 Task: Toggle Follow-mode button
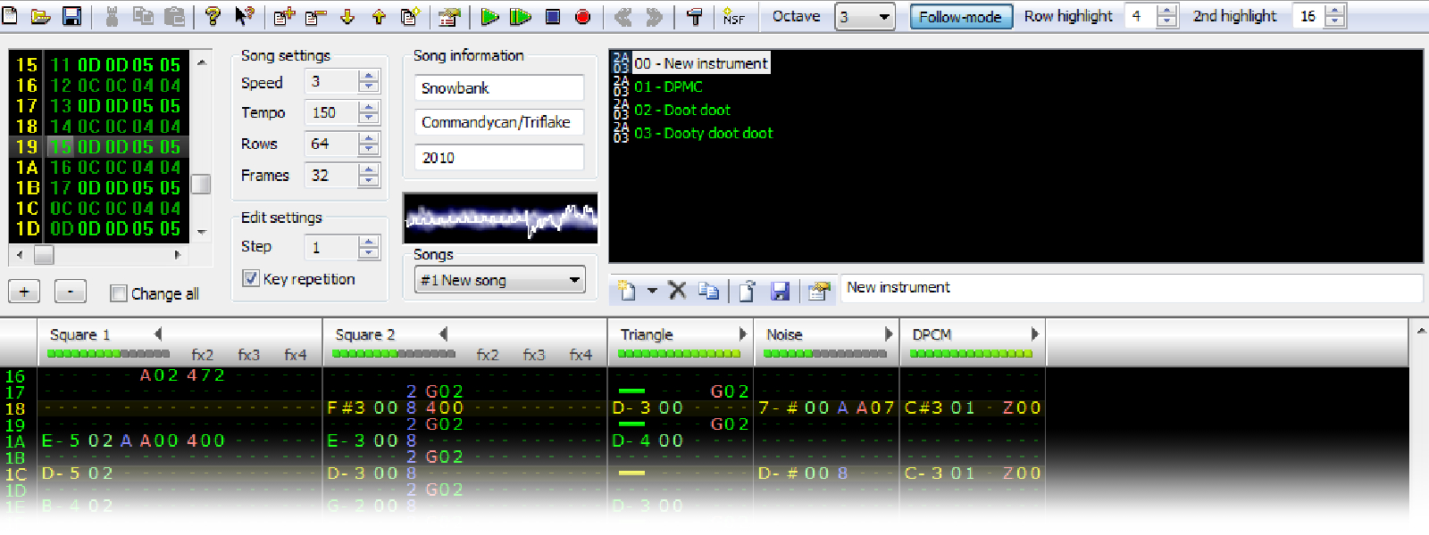tap(961, 16)
